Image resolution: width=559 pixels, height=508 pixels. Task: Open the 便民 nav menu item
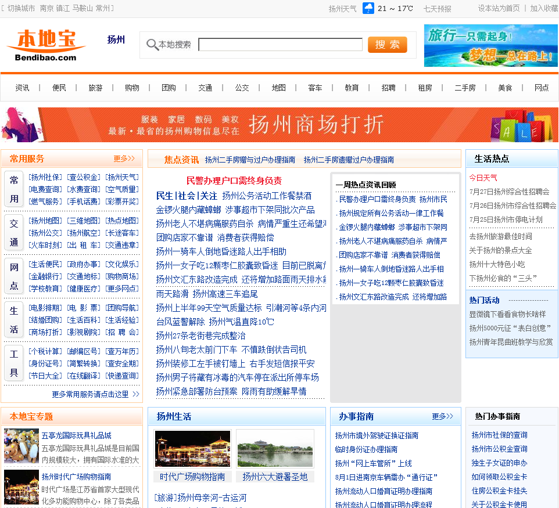(x=59, y=88)
